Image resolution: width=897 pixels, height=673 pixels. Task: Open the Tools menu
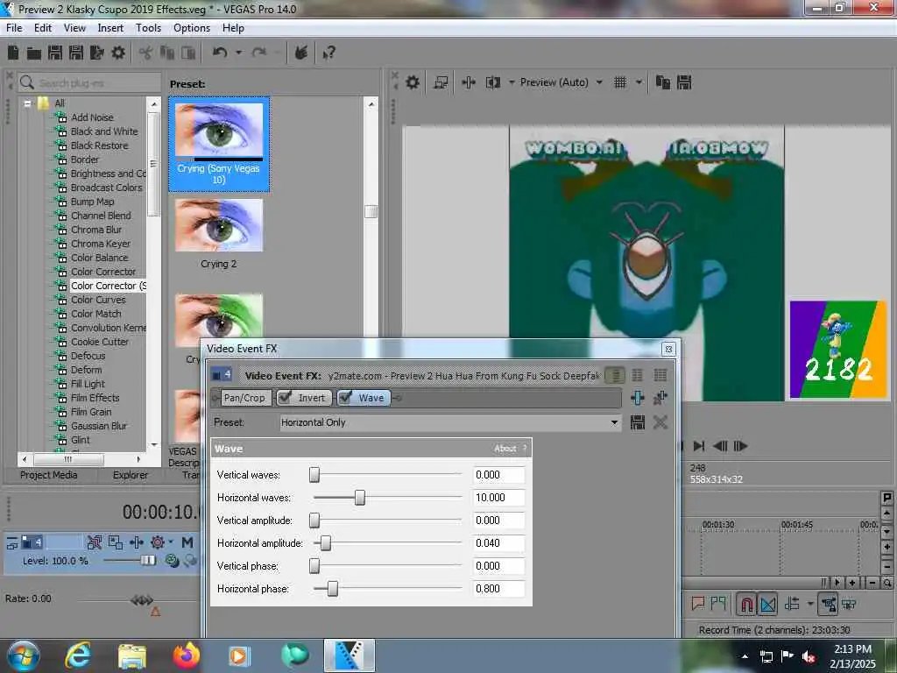[x=148, y=27]
